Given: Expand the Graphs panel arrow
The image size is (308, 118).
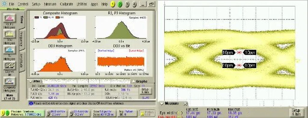Looking at the screenshot, I should 133,81.
